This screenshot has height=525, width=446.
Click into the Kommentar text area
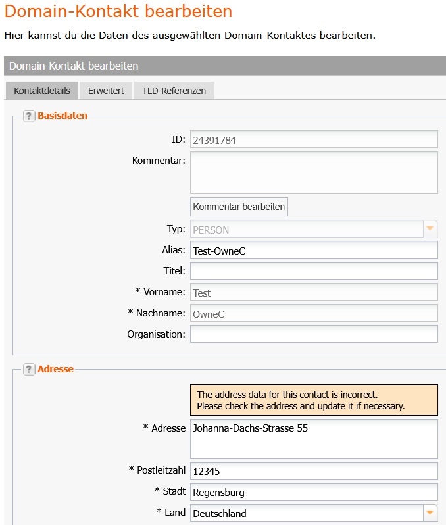point(314,173)
